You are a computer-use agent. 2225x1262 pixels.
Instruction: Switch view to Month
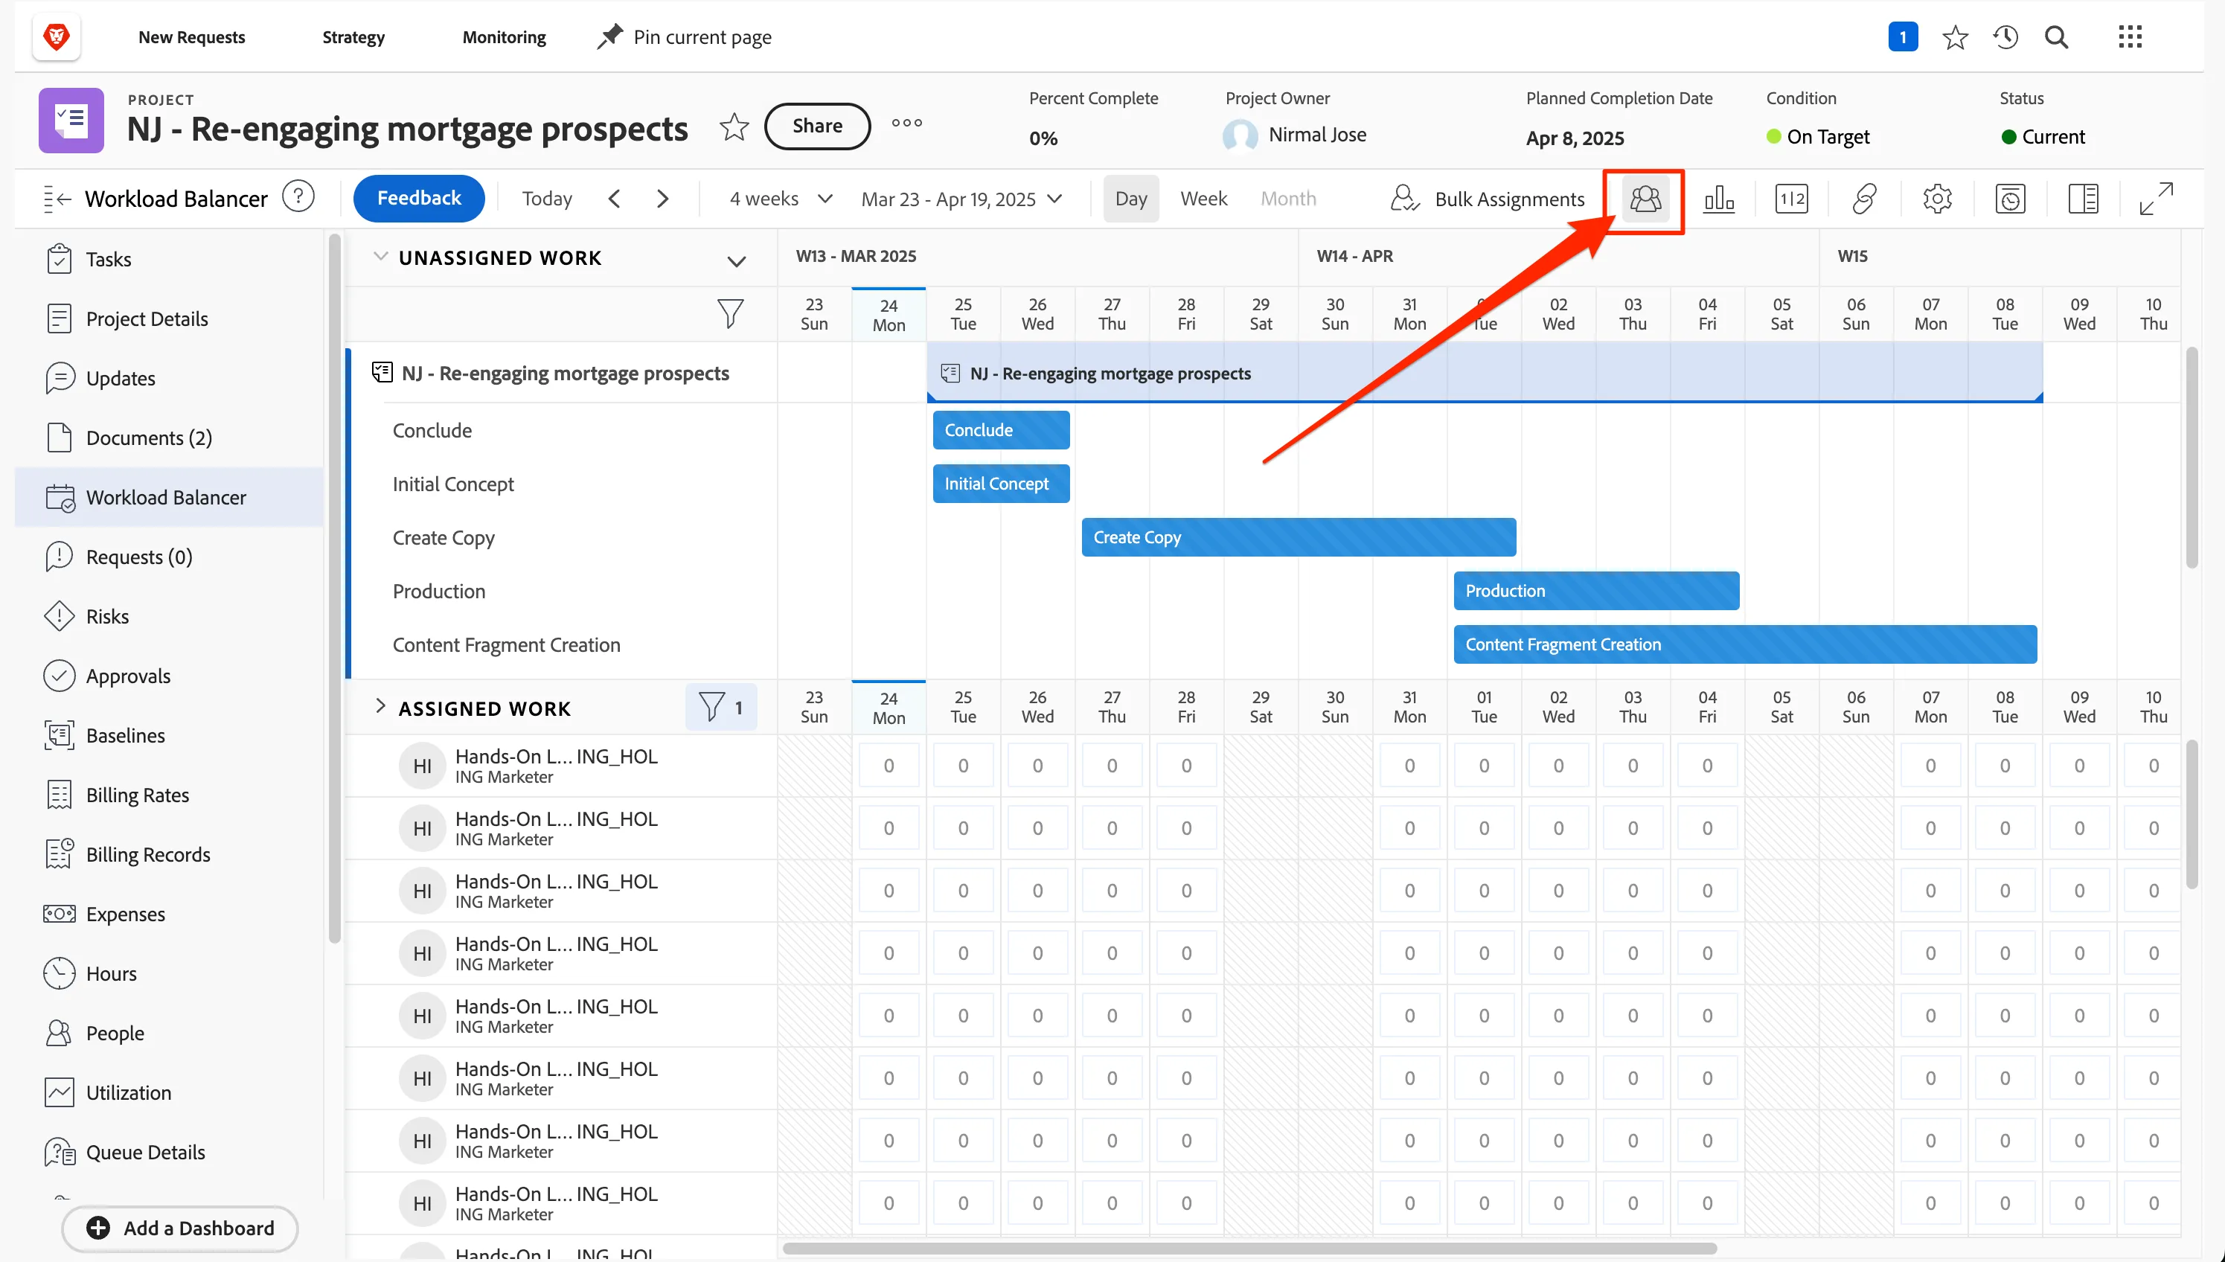point(1287,199)
